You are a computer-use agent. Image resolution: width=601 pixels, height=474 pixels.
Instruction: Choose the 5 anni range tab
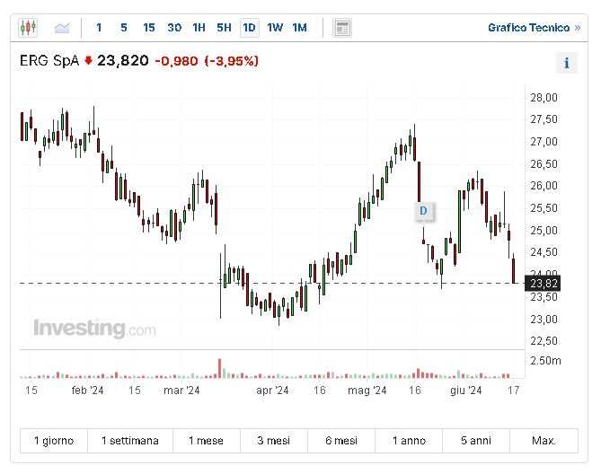(476, 441)
